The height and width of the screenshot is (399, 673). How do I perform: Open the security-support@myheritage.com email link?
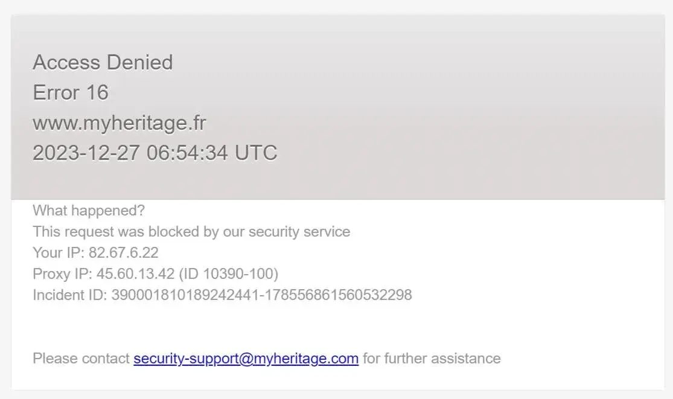[x=246, y=359]
